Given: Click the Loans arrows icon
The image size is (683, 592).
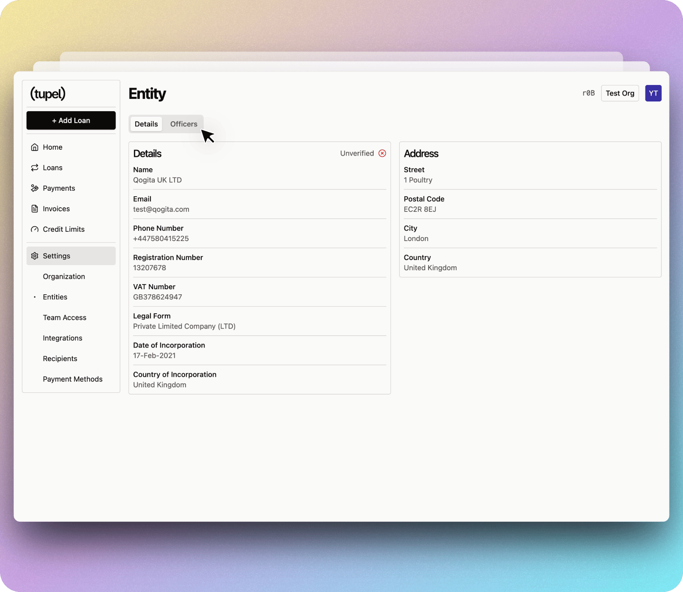Looking at the screenshot, I should (35, 168).
